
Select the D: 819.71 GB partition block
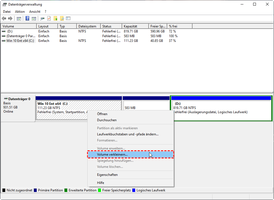[x=221, y=110]
